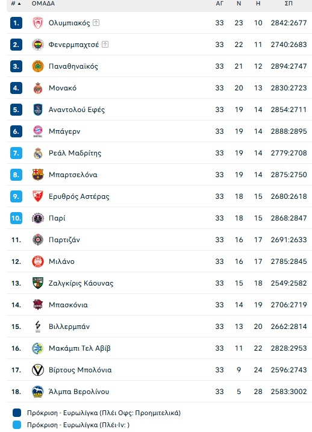This screenshot has width=312, height=432.
Task: Click the dark blue playoffs legend swatch
Action: click(17, 413)
